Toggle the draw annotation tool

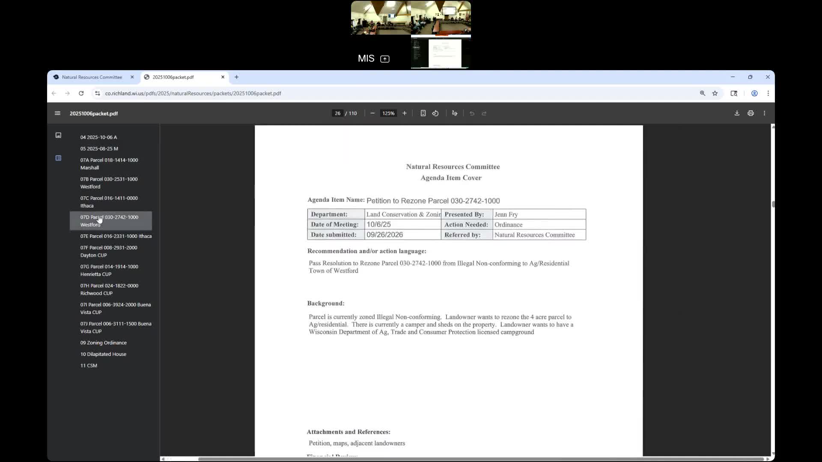(x=455, y=113)
